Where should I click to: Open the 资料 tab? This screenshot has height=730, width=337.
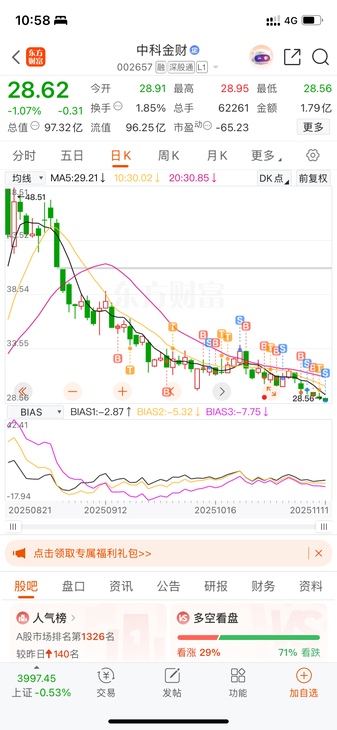(311, 586)
